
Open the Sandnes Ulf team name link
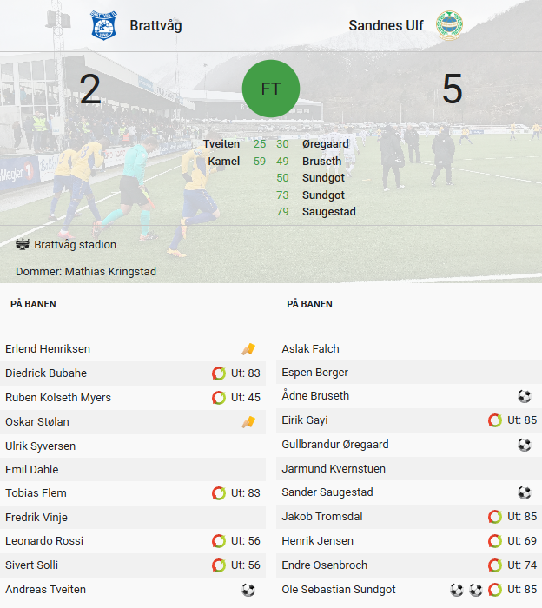coord(386,25)
